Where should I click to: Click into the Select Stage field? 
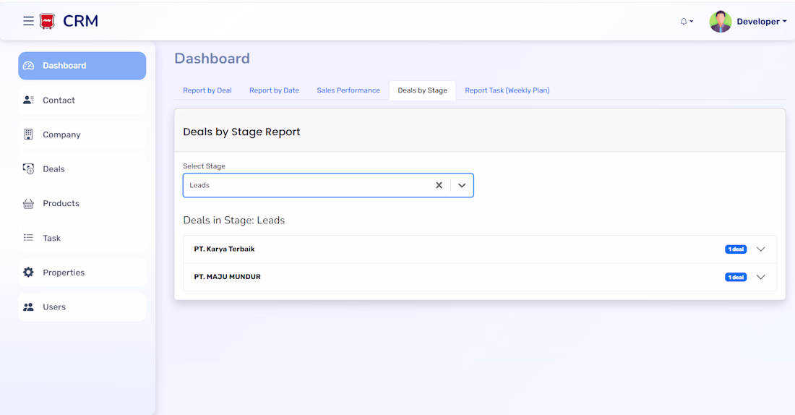[x=328, y=185]
